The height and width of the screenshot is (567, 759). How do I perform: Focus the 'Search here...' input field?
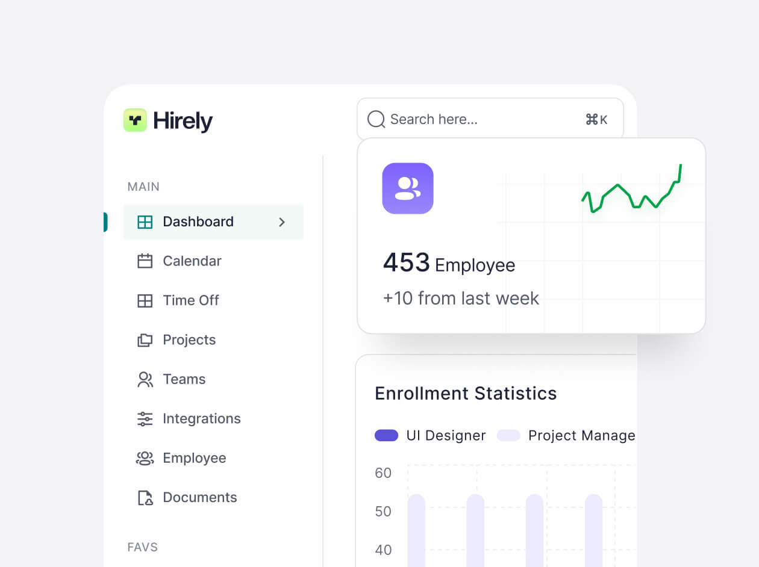coord(490,119)
